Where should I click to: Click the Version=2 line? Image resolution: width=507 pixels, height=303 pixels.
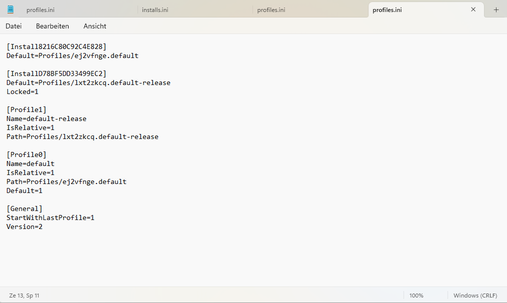click(24, 226)
